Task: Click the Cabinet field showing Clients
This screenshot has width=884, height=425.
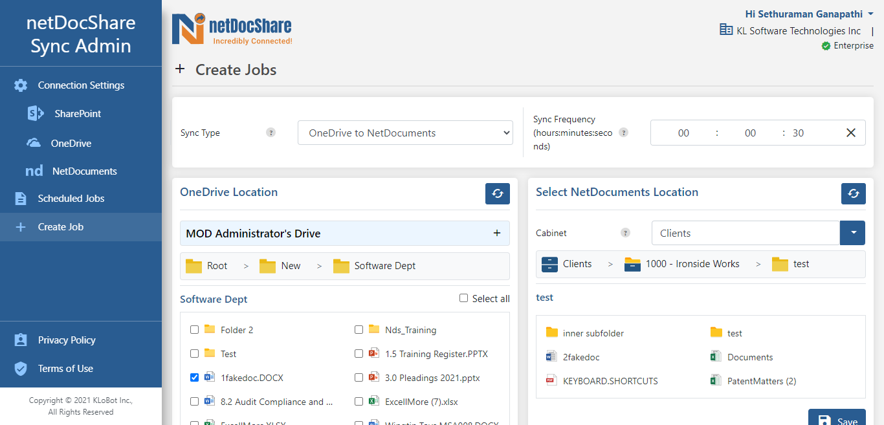Action: (746, 233)
